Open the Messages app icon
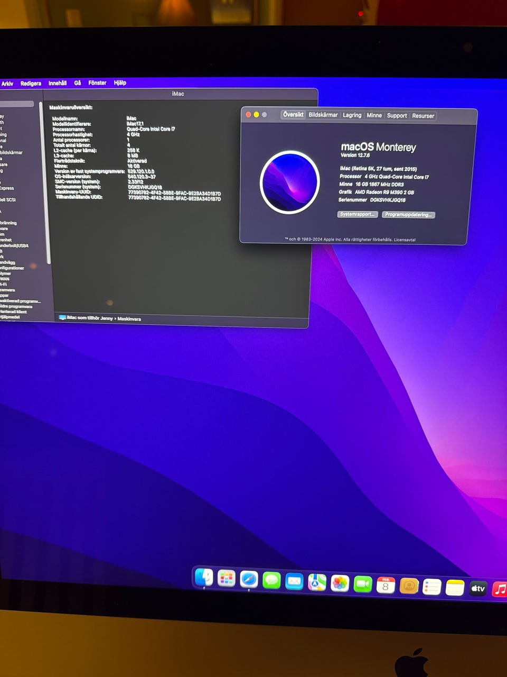Screen dimensions: 507x677 pos(271,581)
